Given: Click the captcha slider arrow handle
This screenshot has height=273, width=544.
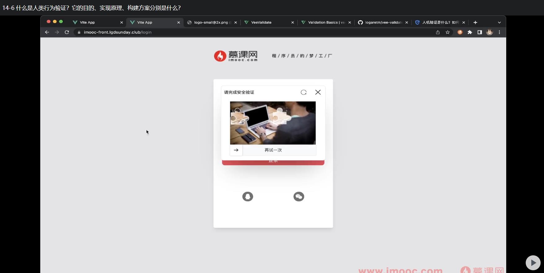Looking at the screenshot, I should point(236,150).
